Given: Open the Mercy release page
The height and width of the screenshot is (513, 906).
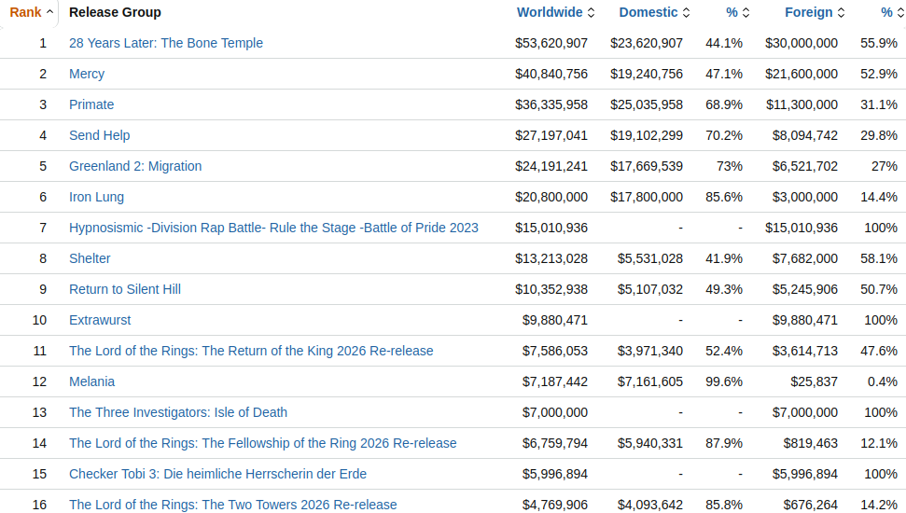Looking at the screenshot, I should [87, 74].
